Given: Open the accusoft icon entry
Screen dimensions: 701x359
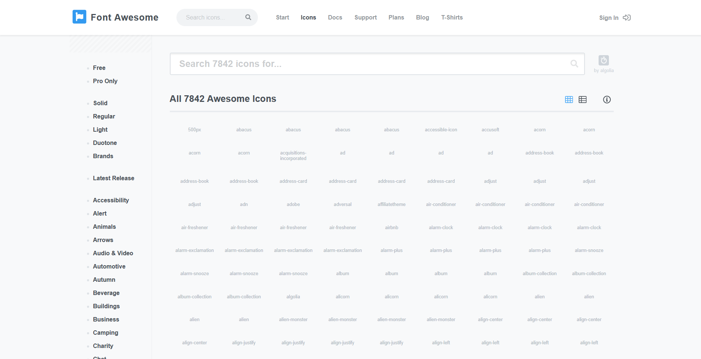Looking at the screenshot, I should pos(490,130).
